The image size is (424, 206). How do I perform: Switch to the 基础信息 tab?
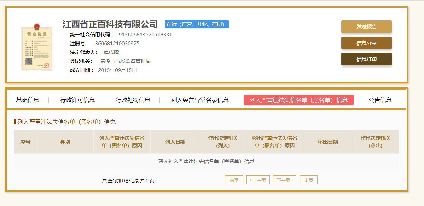coord(28,100)
